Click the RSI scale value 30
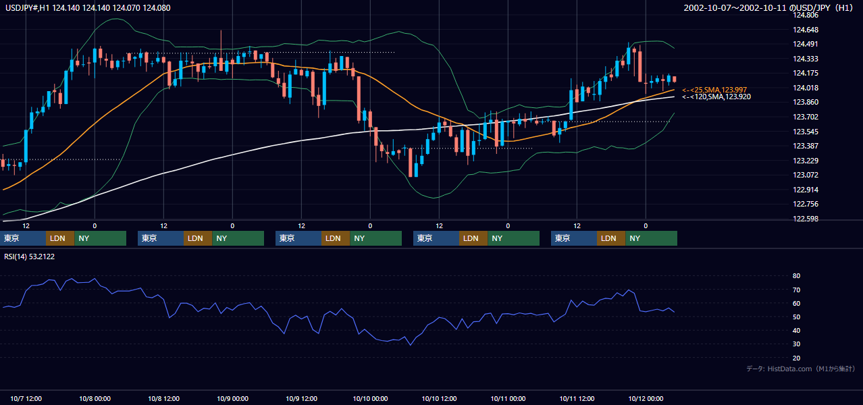This screenshot has height=405, width=863. pos(797,344)
